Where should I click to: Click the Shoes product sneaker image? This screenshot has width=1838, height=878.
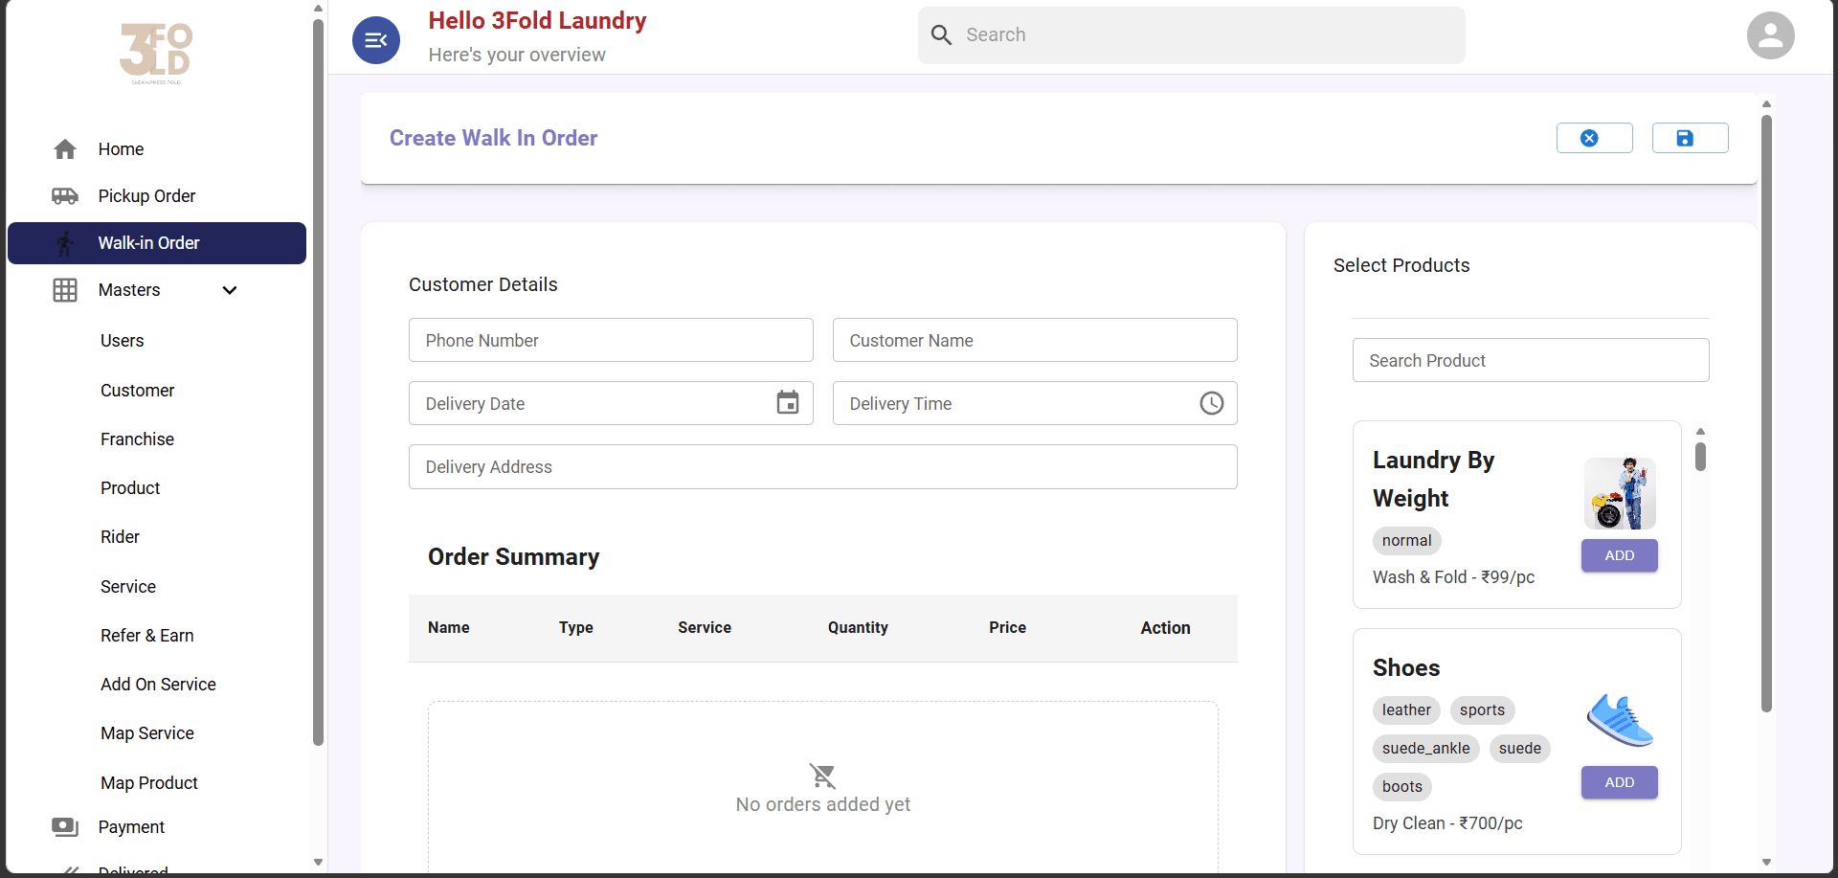point(1620,720)
